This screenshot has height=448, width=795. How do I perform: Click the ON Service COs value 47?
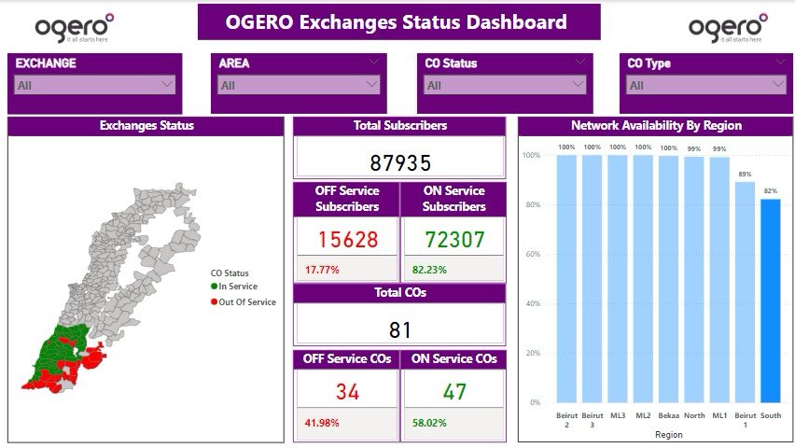[454, 392]
